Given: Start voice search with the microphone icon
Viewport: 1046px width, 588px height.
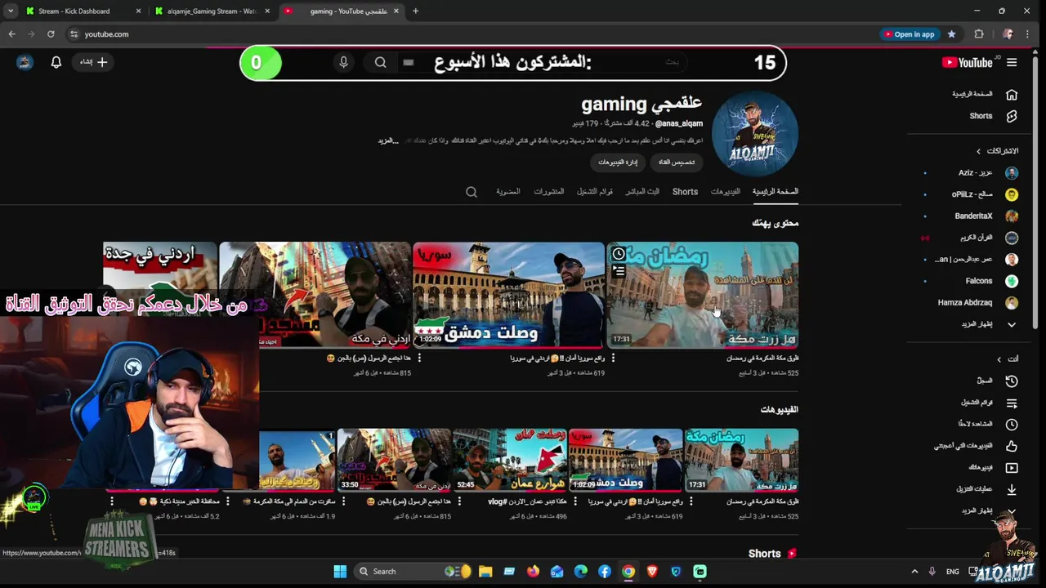Looking at the screenshot, I should click(x=343, y=62).
